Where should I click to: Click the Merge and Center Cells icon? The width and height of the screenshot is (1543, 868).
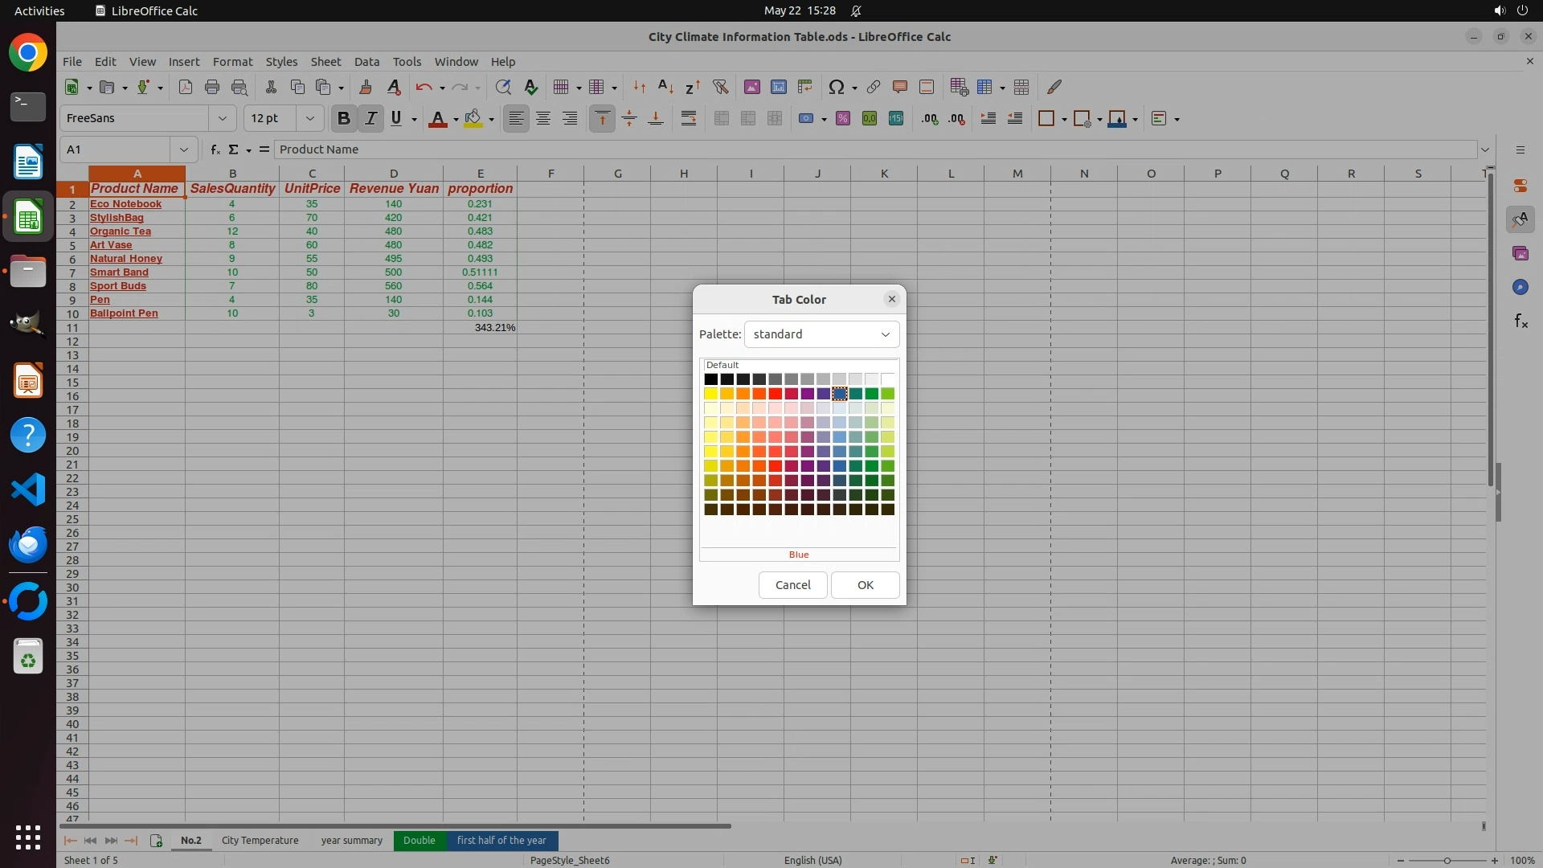point(722,119)
